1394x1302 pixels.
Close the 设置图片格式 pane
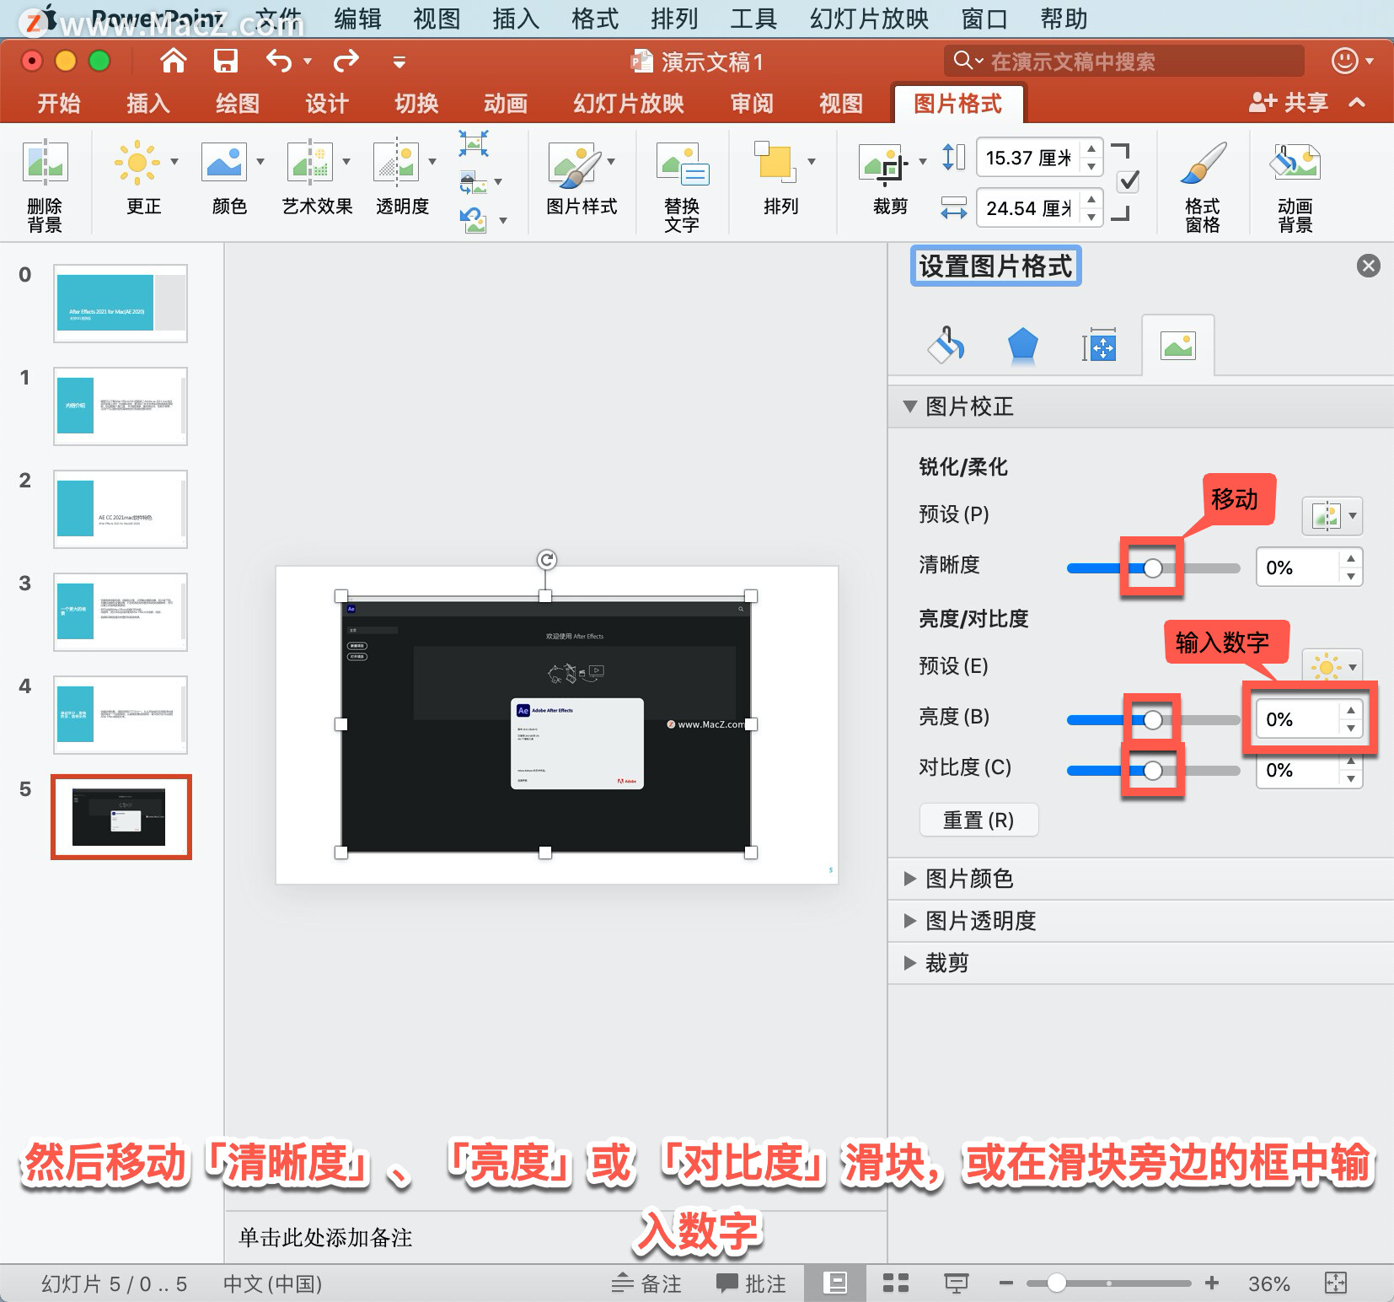coord(1368,266)
